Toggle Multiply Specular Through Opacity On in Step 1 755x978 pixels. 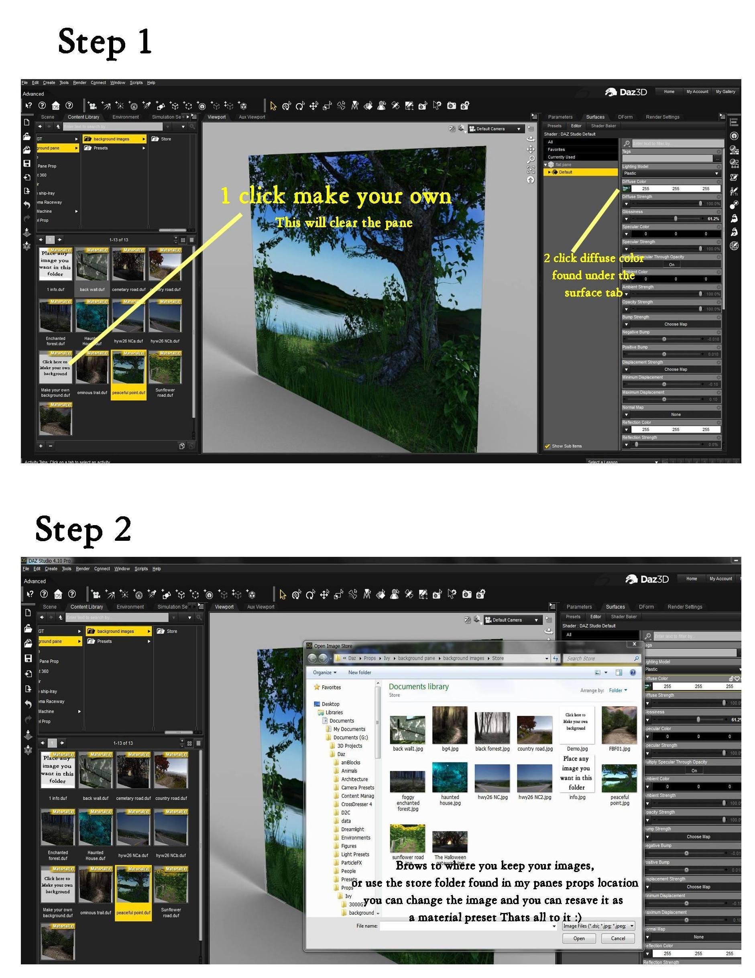tap(671, 265)
